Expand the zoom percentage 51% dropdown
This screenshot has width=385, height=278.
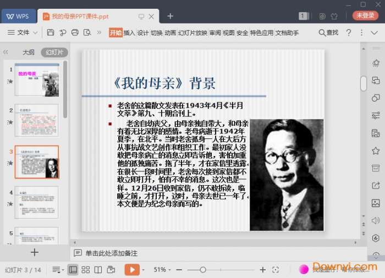(x=163, y=270)
